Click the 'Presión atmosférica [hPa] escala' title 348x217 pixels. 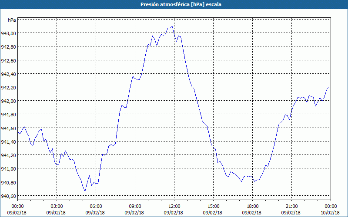[181, 4]
